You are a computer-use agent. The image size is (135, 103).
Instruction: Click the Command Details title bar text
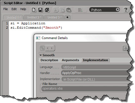click(55, 38)
